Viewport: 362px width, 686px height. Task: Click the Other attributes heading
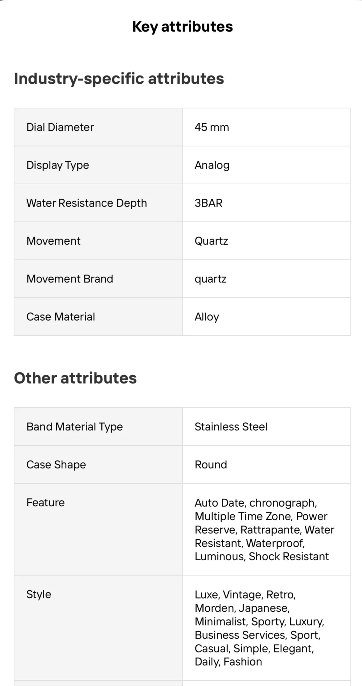tap(75, 378)
